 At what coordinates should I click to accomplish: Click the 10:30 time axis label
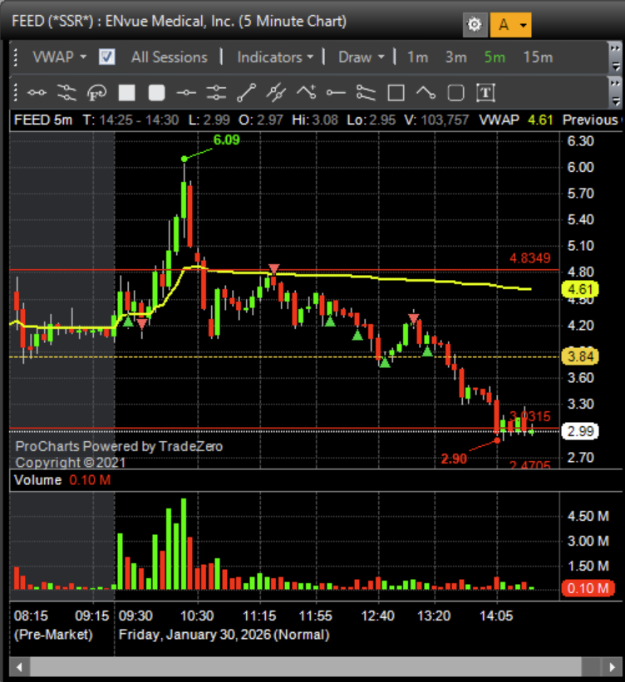(197, 616)
